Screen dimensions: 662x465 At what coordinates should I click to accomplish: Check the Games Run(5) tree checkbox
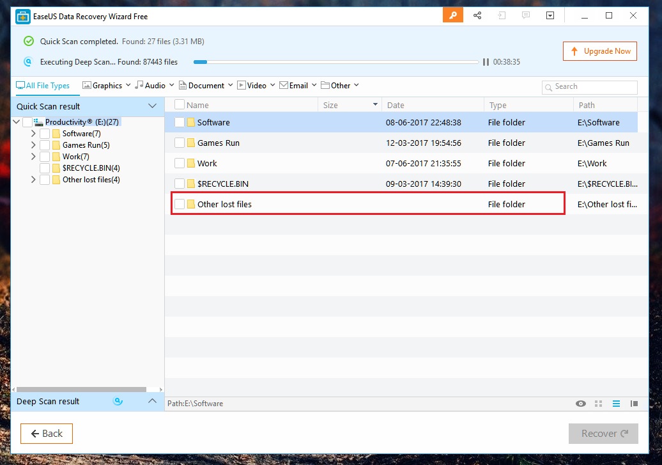pyautogui.click(x=45, y=145)
